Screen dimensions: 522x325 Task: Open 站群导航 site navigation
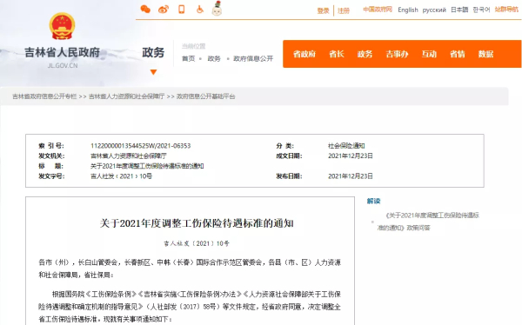coord(506,10)
